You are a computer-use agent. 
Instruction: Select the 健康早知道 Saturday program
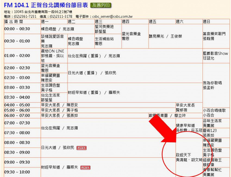click(x=185, y=126)
